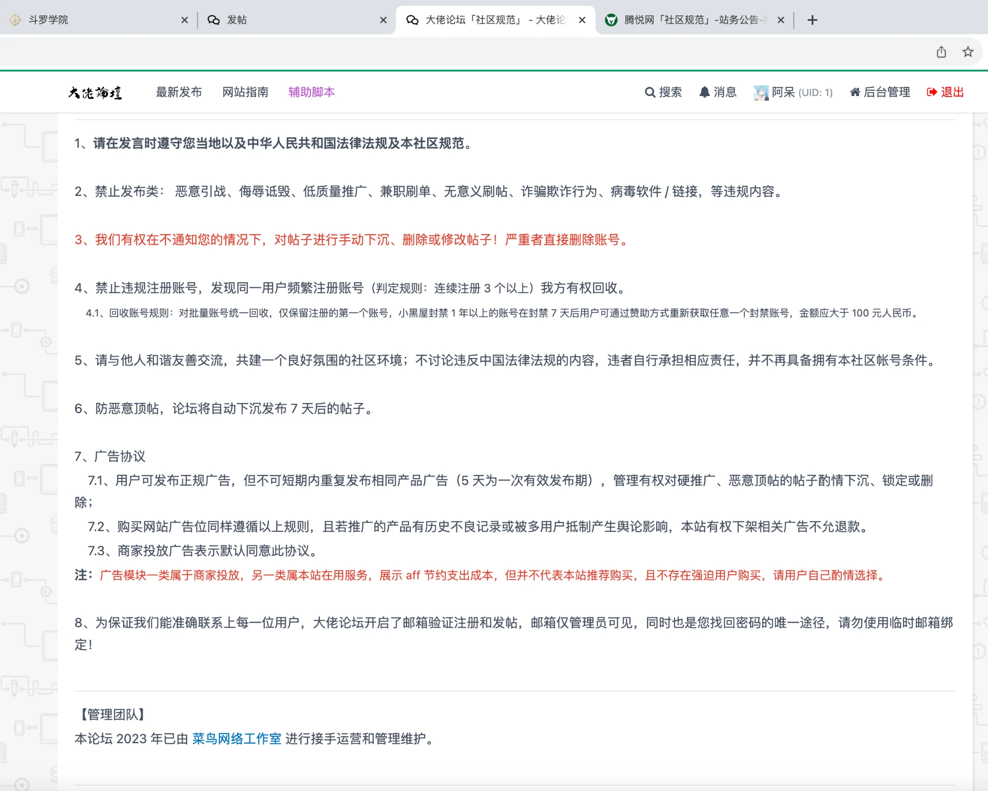Click the share page icon
The height and width of the screenshot is (791, 988).
click(x=941, y=52)
